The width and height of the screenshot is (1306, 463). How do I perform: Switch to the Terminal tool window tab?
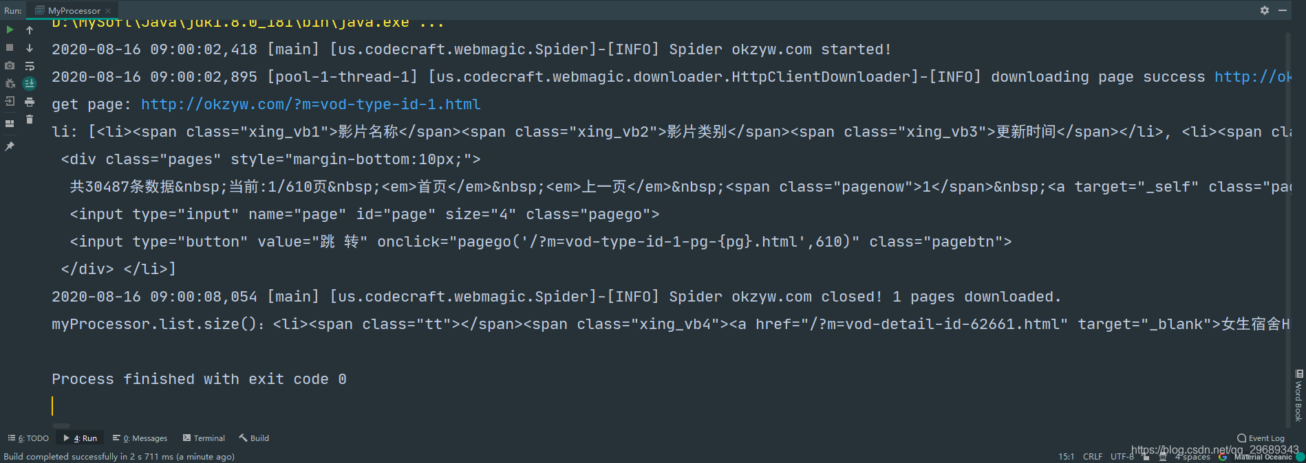pos(204,438)
